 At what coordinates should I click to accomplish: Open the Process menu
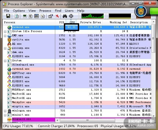coord(45,11)
